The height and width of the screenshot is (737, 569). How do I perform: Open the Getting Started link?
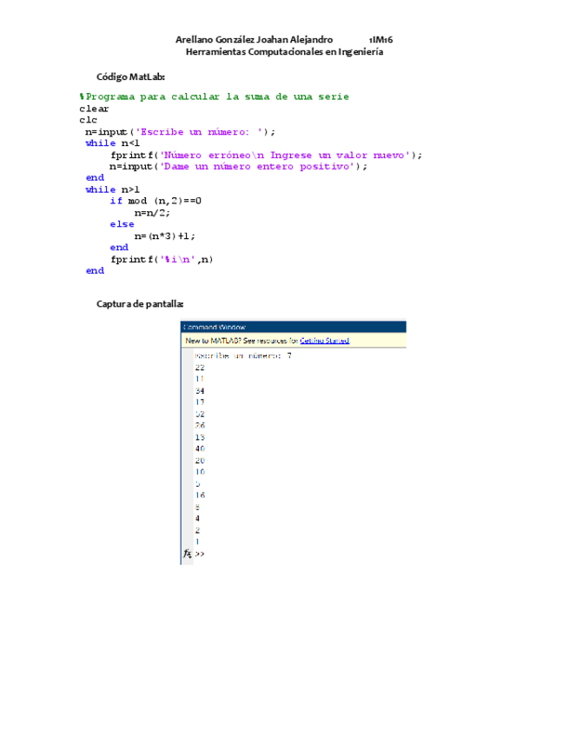(x=324, y=341)
